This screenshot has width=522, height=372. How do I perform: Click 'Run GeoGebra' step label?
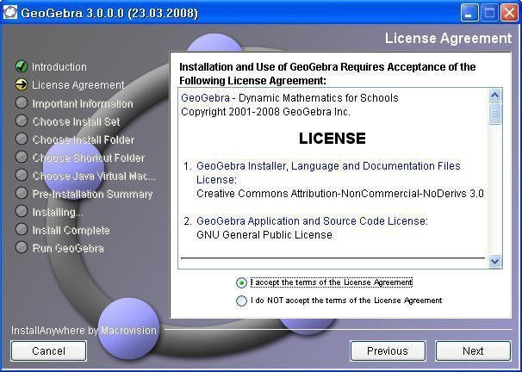coord(68,249)
